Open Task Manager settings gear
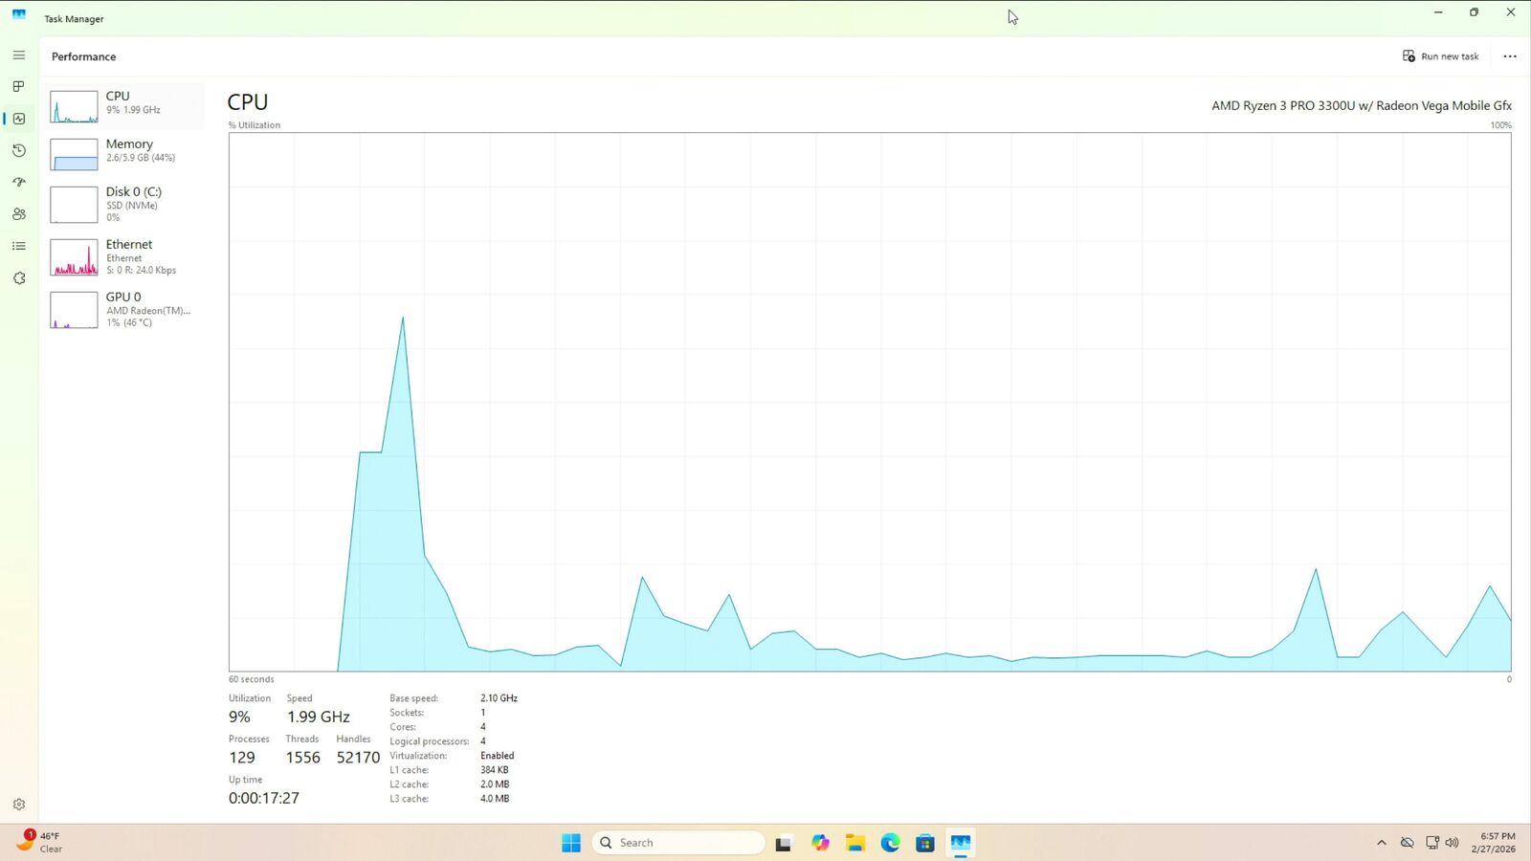Image resolution: width=1531 pixels, height=861 pixels. (18, 805)
